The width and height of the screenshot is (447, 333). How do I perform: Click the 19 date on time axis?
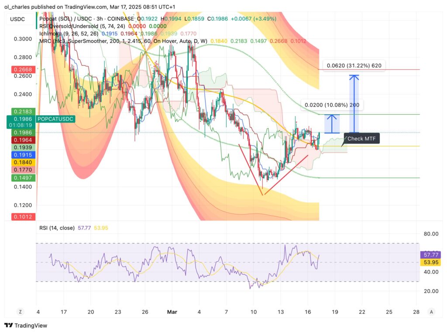tap(335, 312)
